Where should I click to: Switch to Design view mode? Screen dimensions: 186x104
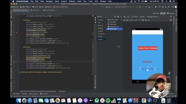pos(171,13)
